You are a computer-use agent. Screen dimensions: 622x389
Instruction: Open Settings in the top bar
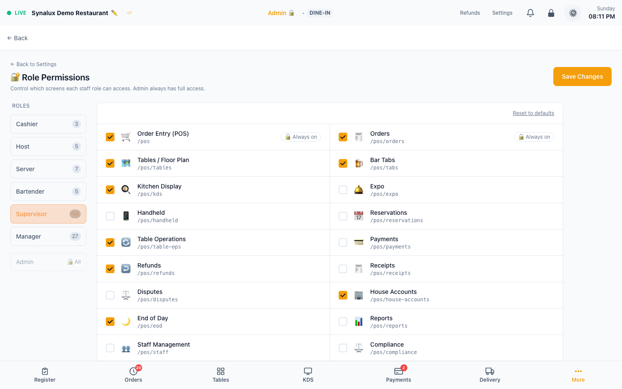[x=502, y=13]
